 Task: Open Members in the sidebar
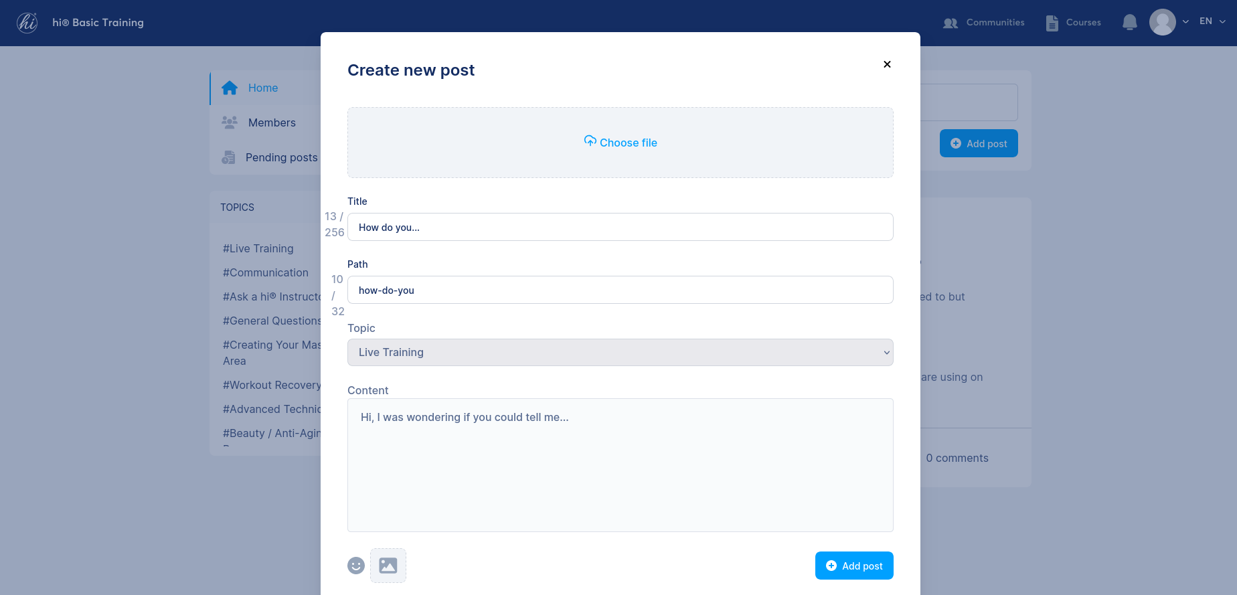pos(272,122)
